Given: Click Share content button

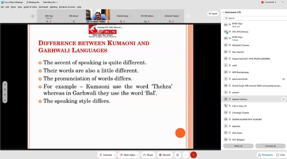Looking at the screenshot, I should point(148,155).
